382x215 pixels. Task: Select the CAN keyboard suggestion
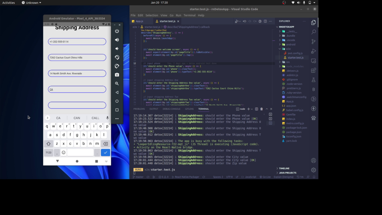tap(77, 118)
